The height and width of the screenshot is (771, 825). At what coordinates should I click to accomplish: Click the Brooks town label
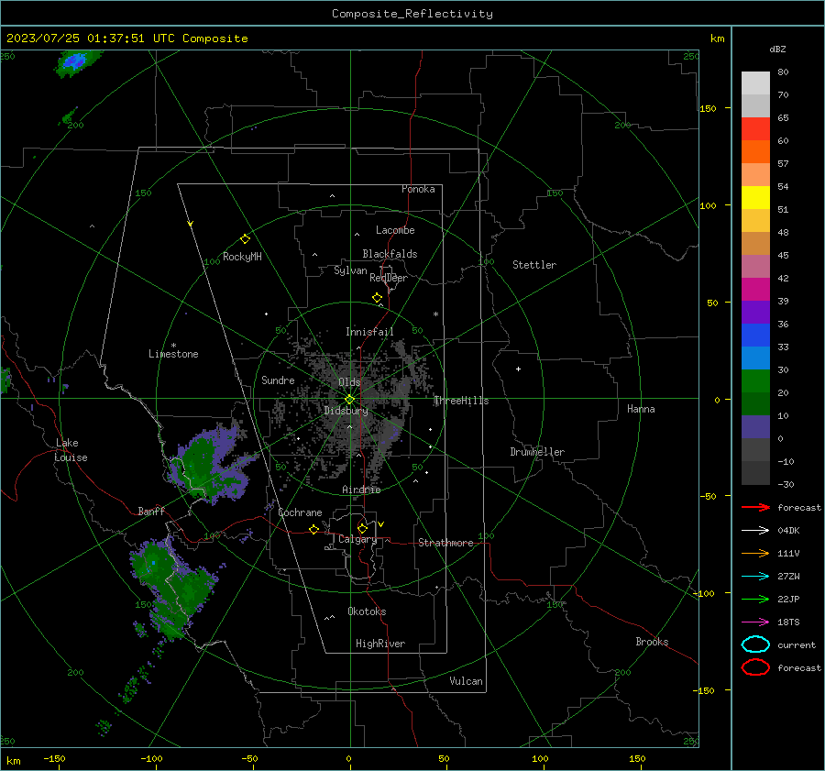tap(652, 642)
